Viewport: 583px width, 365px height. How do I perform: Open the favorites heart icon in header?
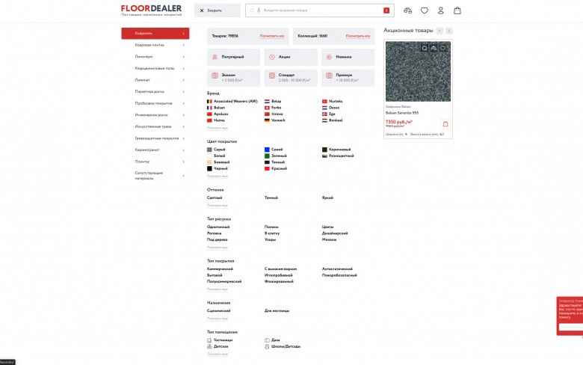tap(425, 10)
